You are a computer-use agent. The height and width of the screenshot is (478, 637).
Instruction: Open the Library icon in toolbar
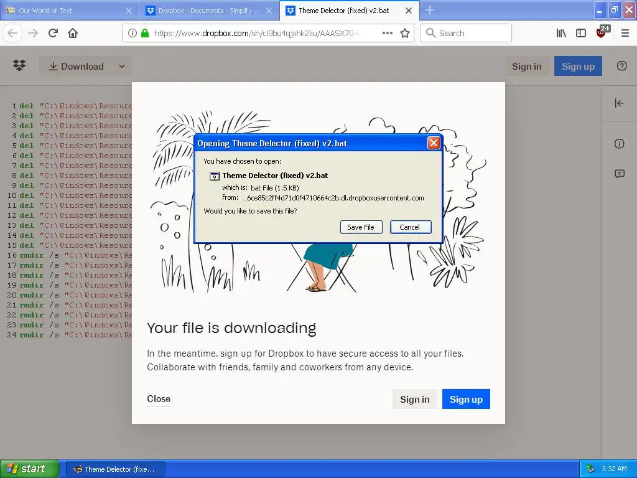561,34
